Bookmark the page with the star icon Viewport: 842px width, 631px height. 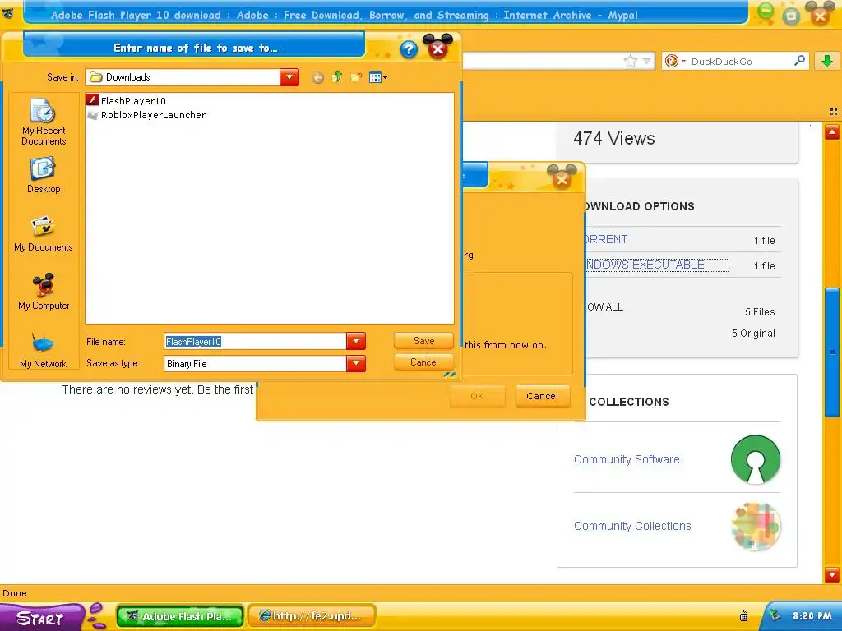pyautogui.click(x=631, y=61)
